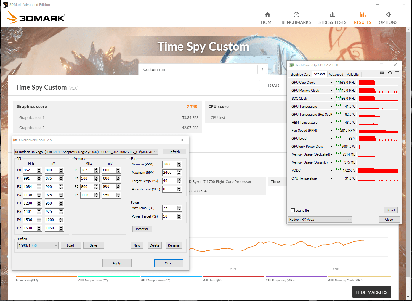Open the 1590/1050 profile dropdown
The image size is (412, 301).
(x=38, y=245)
